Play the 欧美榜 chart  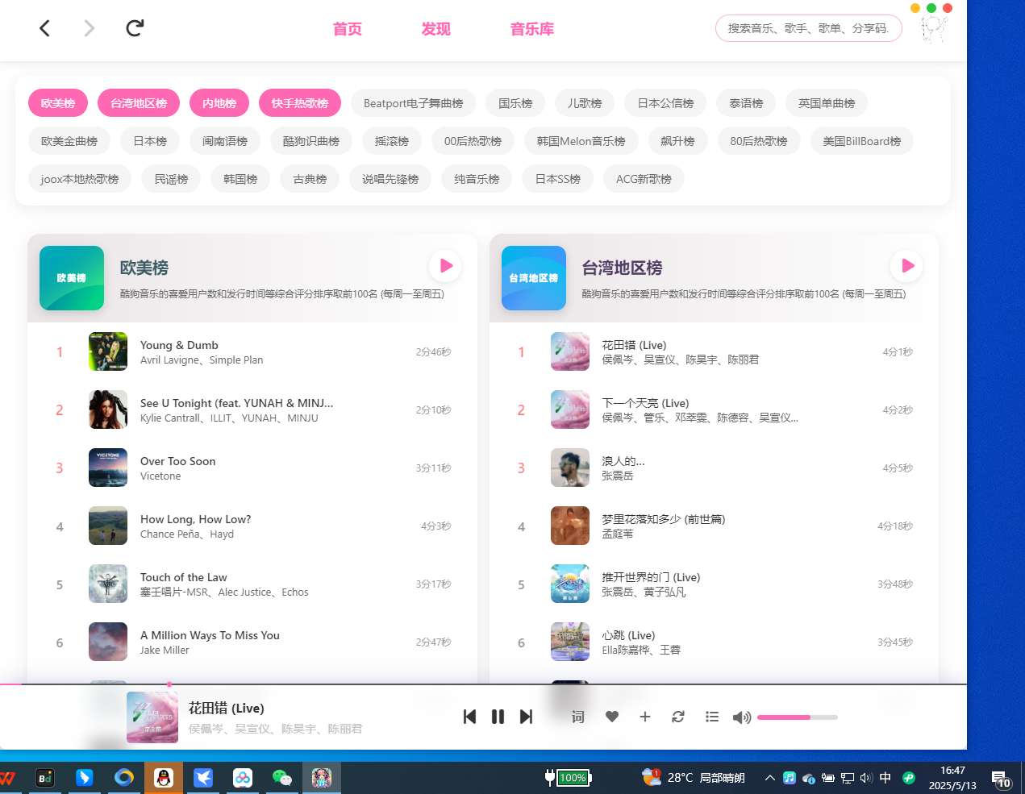tap(445, 266)
